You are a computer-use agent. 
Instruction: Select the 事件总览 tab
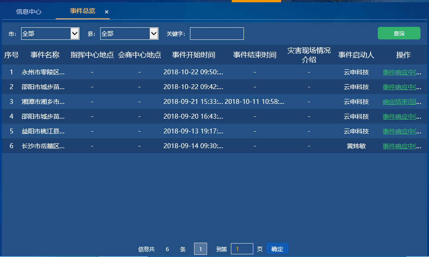pyautogui.click(x=82, y=11)
